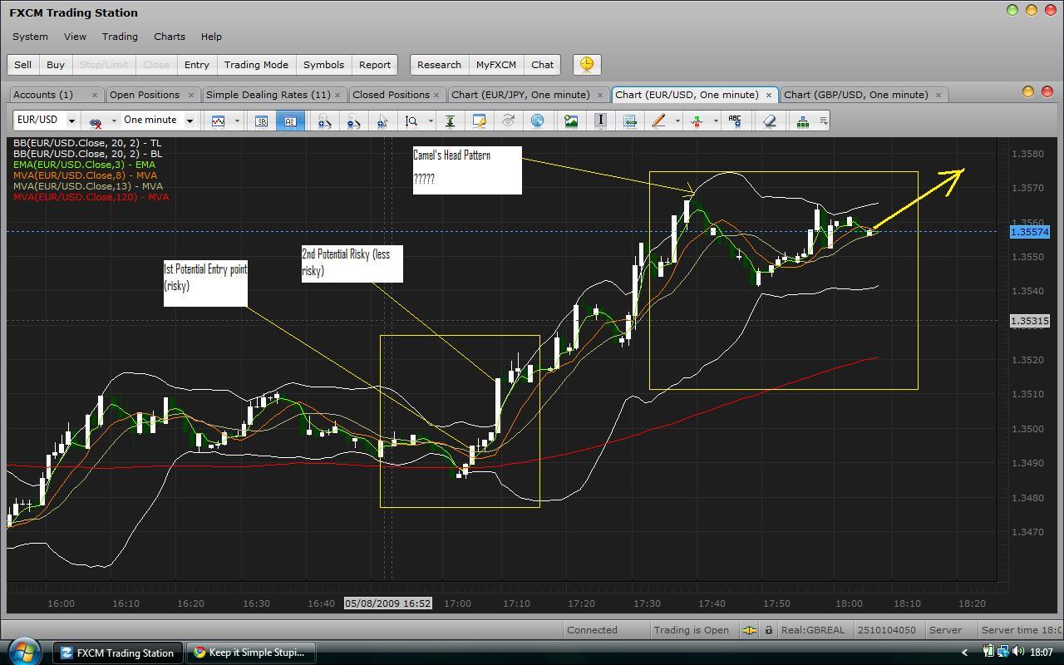This screenshot has width=1064, height=665.
Task: Close the Chart (GBP/USD, One minute) tab
Action: point(938,95)
